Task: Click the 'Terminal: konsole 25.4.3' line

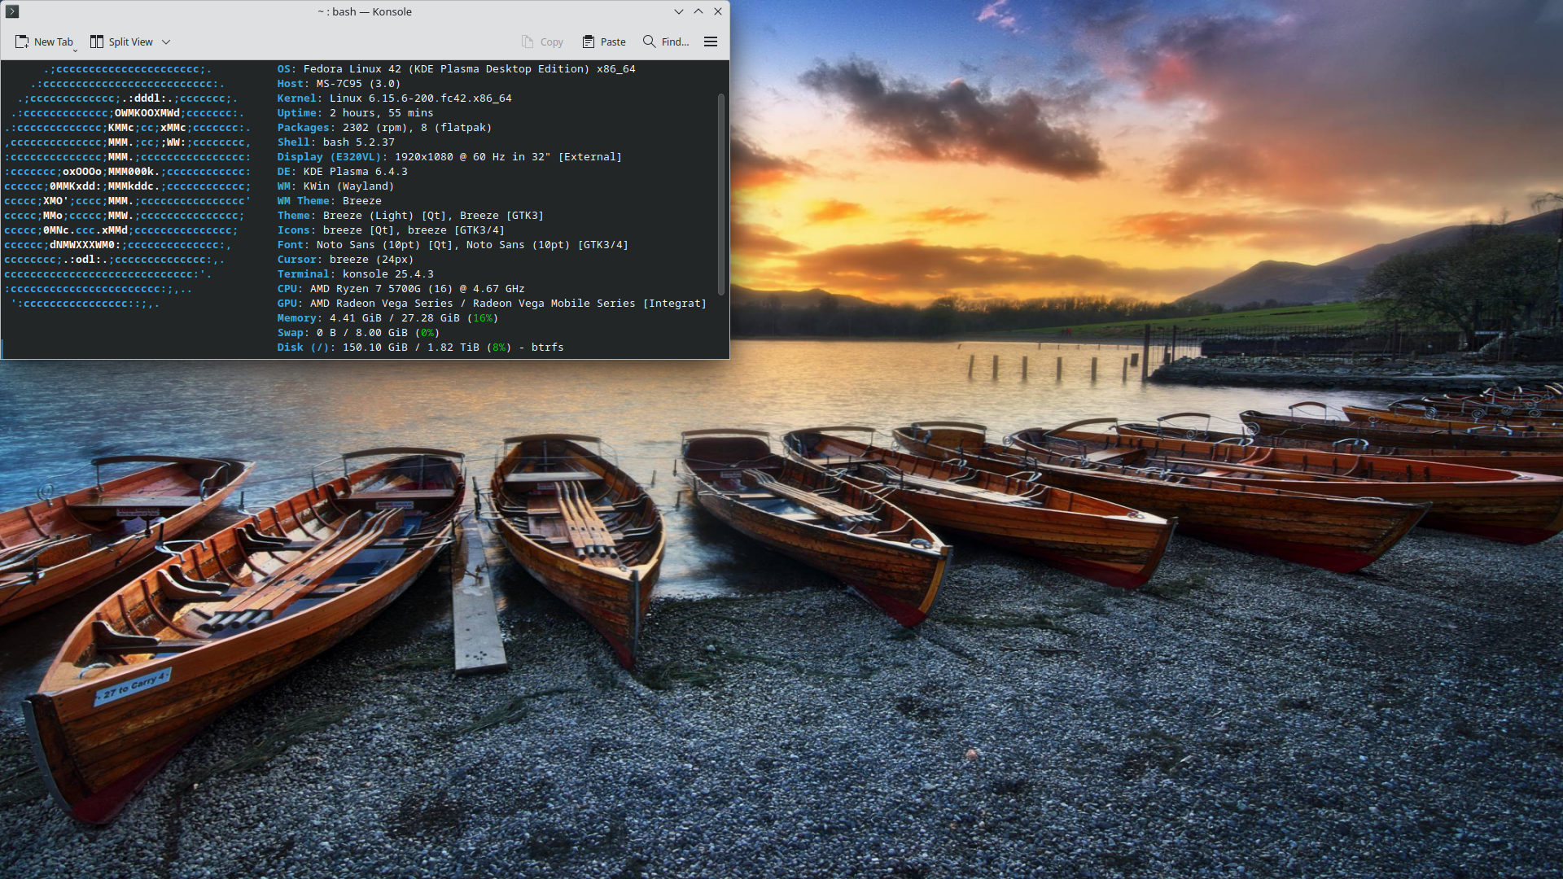Action: pos(355,274)
